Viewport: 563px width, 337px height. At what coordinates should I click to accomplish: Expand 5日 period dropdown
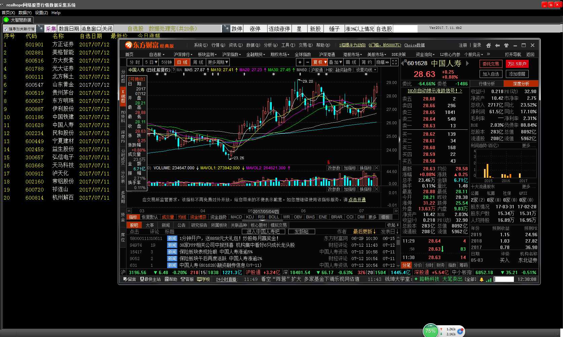[x=151, y=62]
